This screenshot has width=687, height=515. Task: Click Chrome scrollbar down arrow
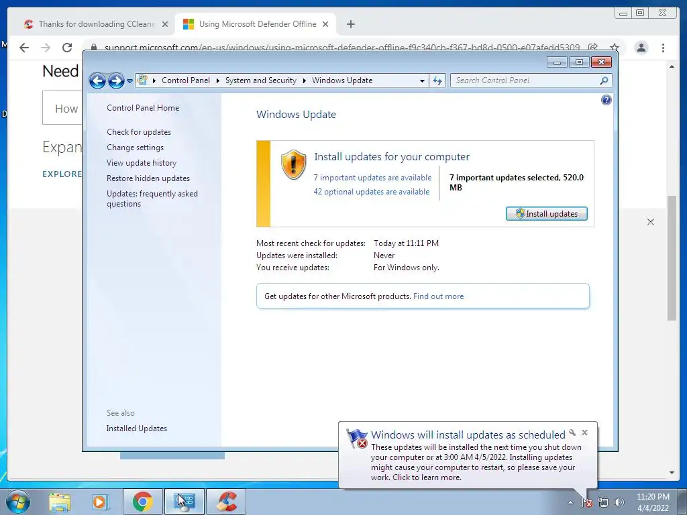[x=672, y=473]
